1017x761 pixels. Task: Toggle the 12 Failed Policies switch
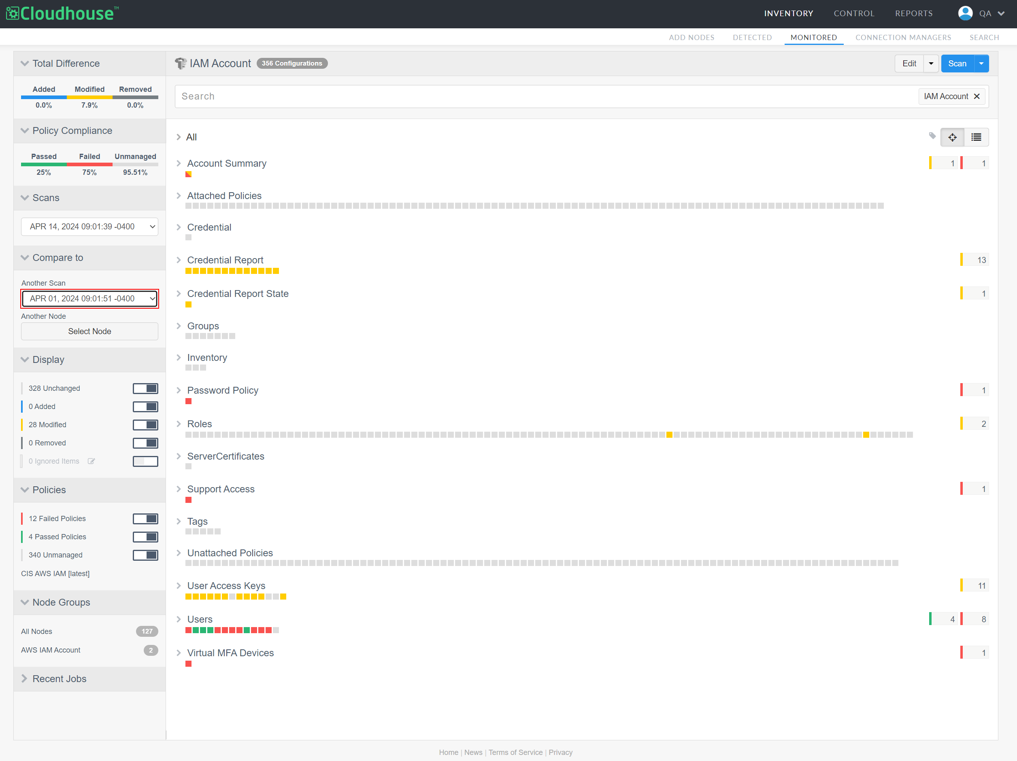145,518
